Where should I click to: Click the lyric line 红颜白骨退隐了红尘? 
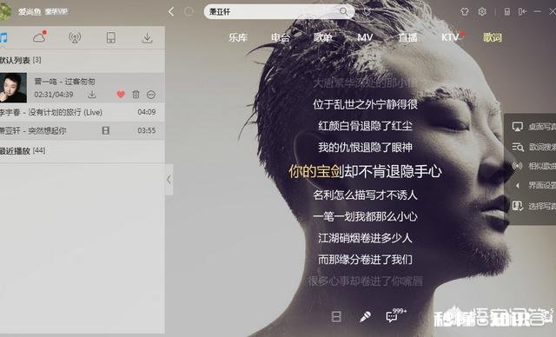365,126
